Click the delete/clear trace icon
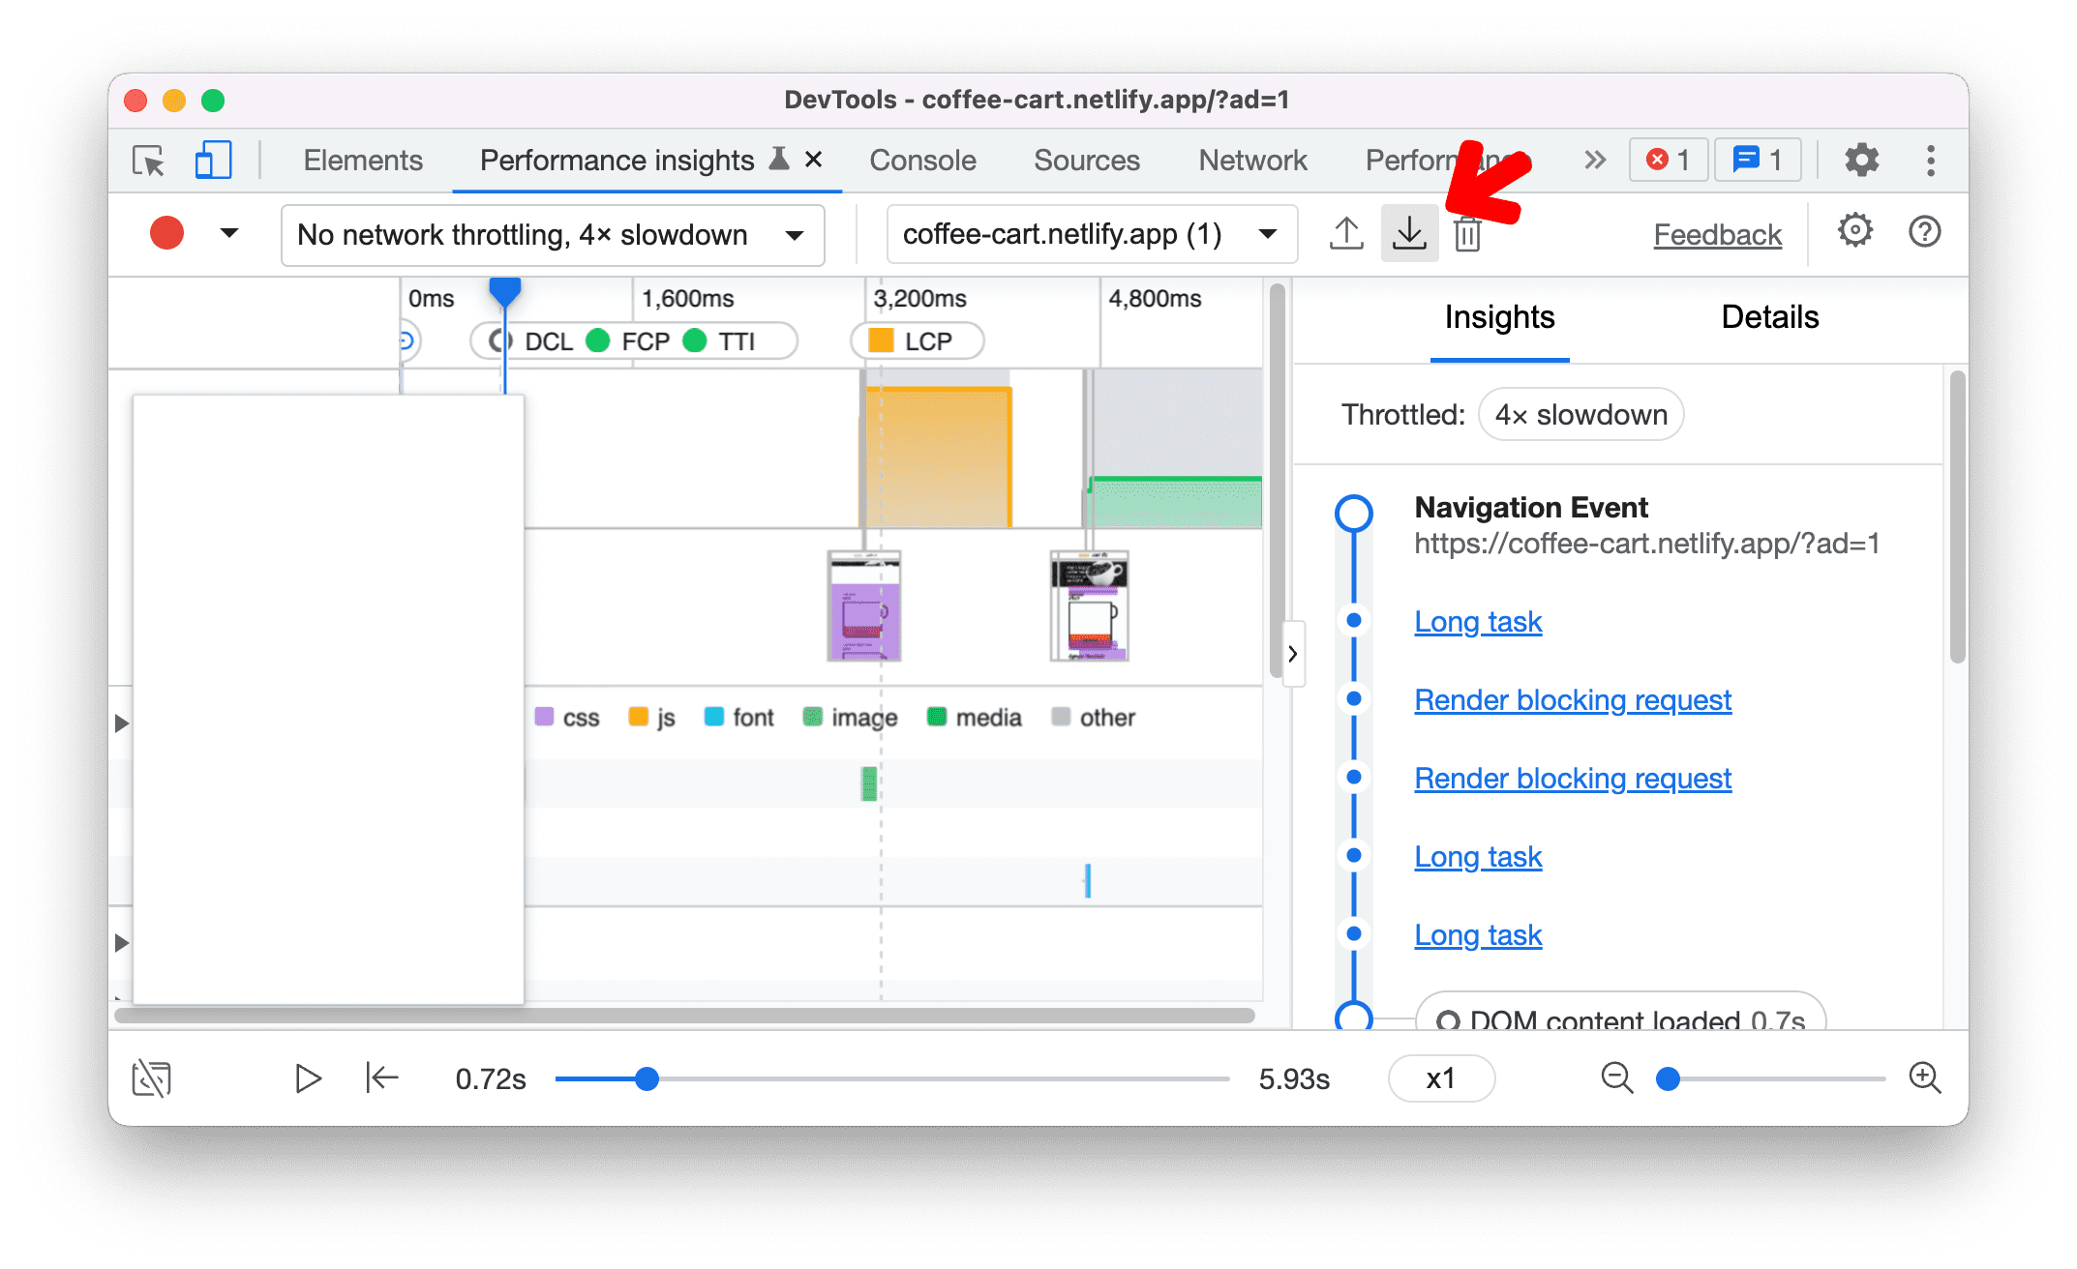 [x=1467, y=234]
